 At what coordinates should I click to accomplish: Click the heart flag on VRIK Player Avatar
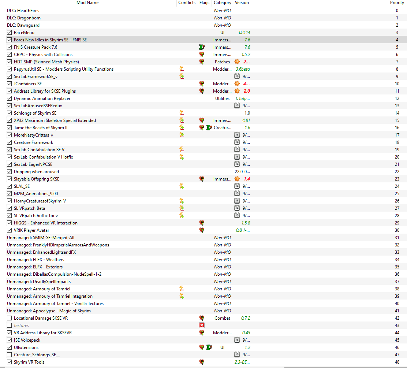tap(202, 230)
